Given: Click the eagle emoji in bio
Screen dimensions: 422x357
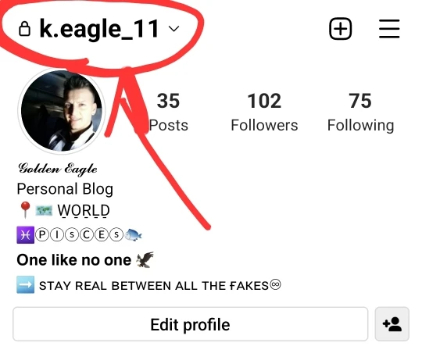Looking at the screenshot, I should coord(145,259).
